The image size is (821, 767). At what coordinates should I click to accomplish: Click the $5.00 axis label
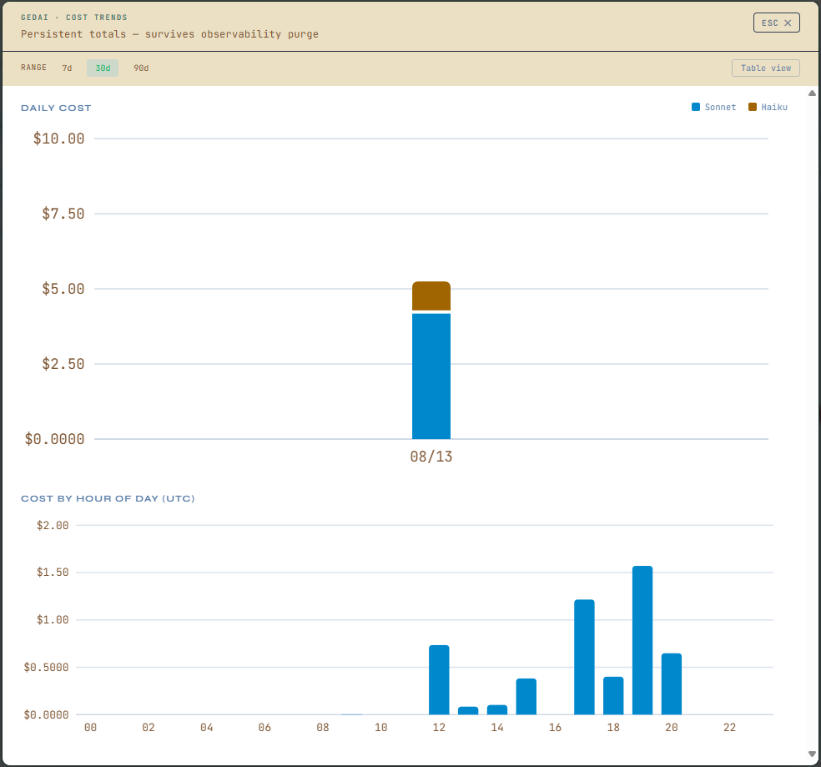63,289
